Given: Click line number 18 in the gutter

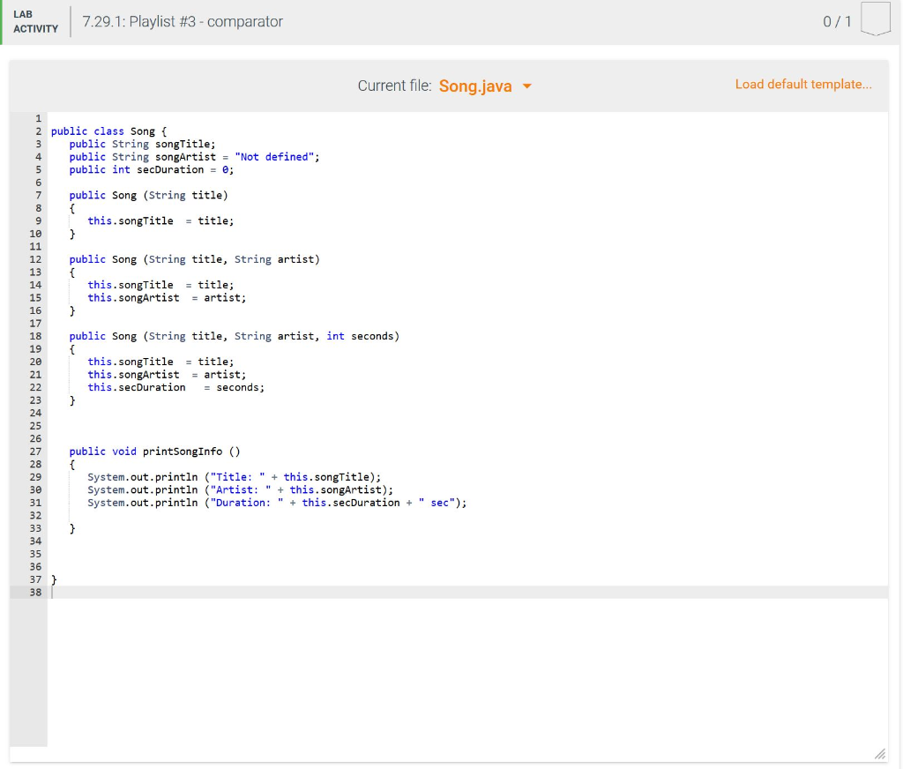Looking at the screenshot, I should tap(35, 336).
